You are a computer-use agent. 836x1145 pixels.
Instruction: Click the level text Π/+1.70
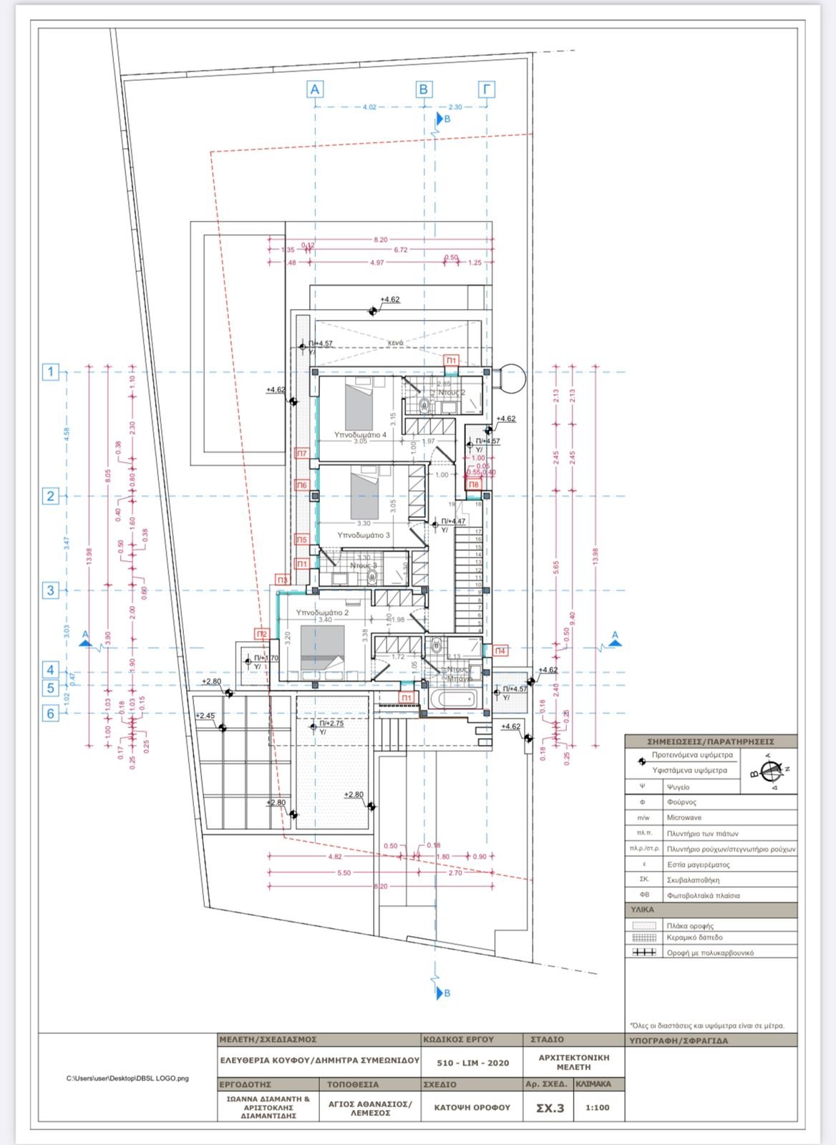[x=266, y=658]
